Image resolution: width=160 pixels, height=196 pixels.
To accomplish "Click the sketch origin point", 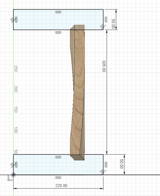I will (x=13, y=175).
